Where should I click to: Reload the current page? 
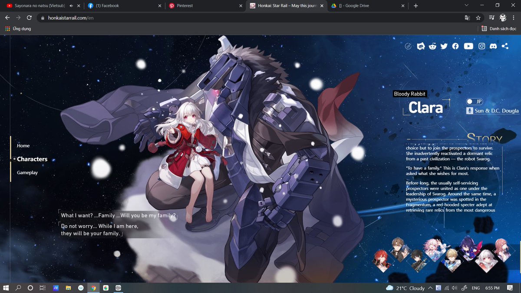[29, 18]
